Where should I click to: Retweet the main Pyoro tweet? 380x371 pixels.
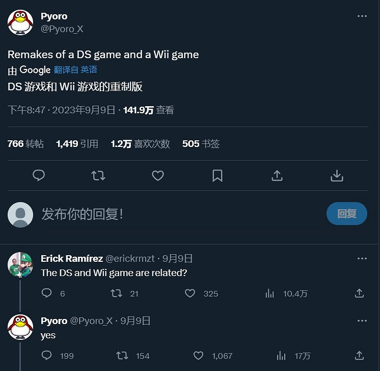tap(98, 176)
